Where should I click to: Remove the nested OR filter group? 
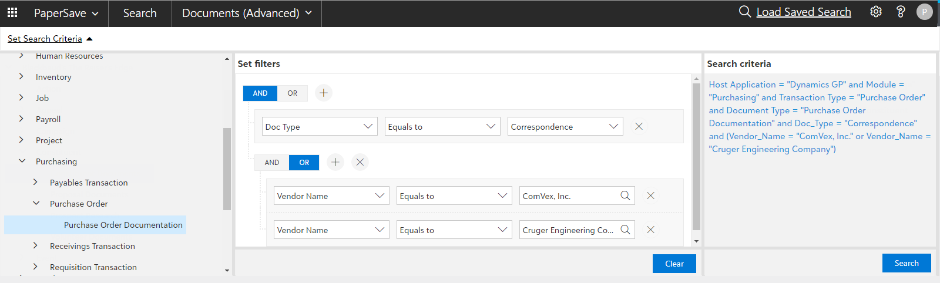pos(360,162)
